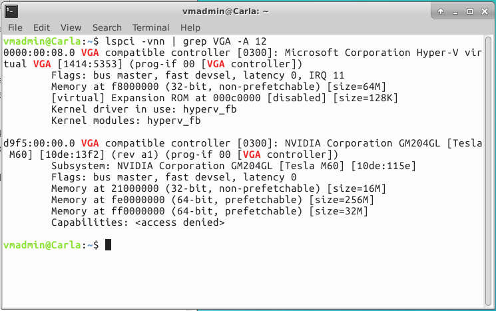Viewport: 496px width, 311px height.
Task: Click the terminal cursor block at the prompt
Action: [108, 245]
